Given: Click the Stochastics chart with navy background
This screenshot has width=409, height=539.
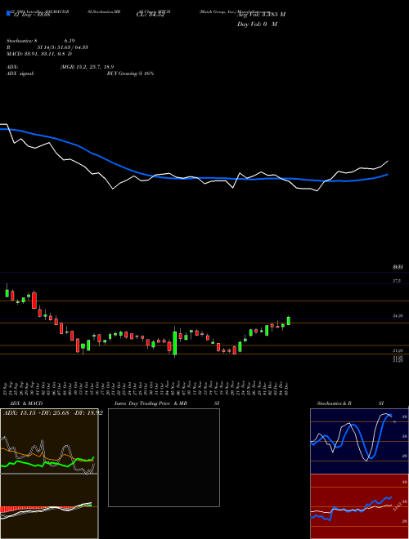Looking at the screenshot, I should (359, 441).
